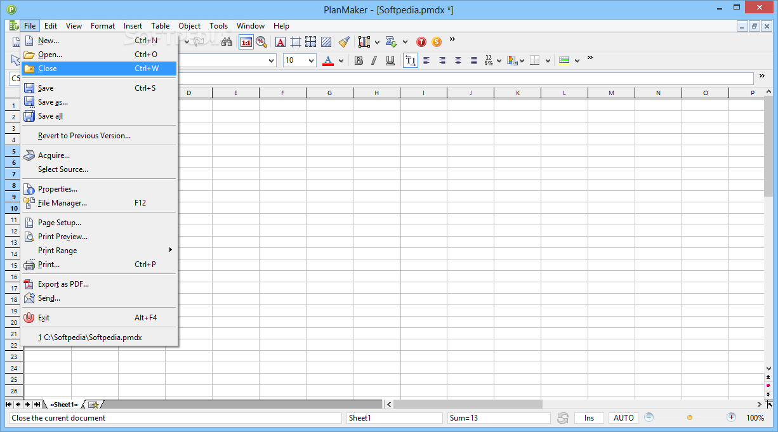Select File Manager... menu entry
This screenshot has height=432, width=778.
(x=99, y=203)
